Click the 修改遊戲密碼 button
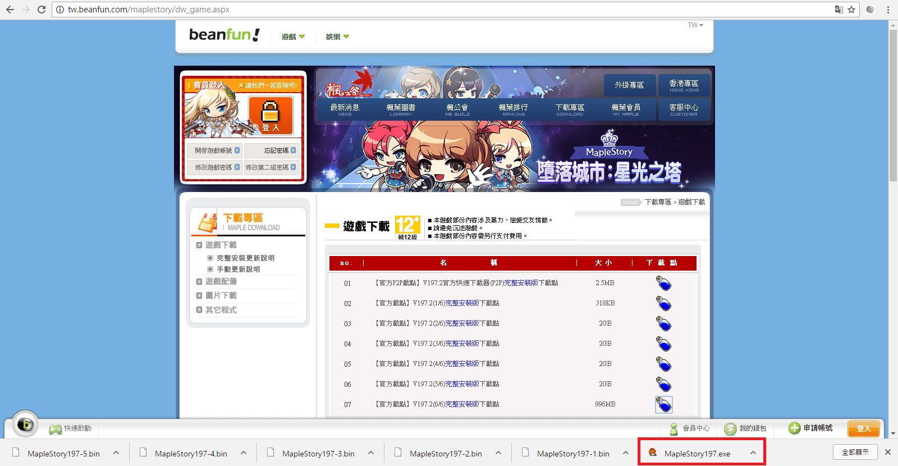The image size is (898, 466). pyautogui.click(x=214, y=167)
